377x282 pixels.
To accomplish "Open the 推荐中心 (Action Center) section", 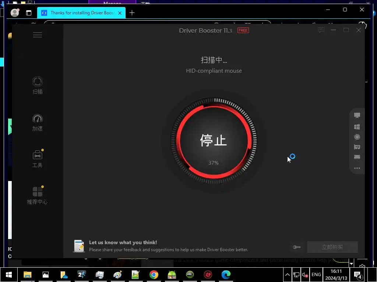I will pos(38,195).
